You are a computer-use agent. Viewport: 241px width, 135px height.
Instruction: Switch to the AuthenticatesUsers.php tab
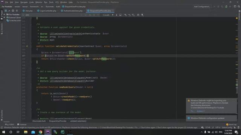72,11
